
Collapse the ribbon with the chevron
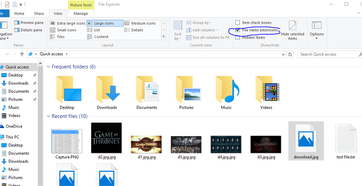[x=359, y=13]
